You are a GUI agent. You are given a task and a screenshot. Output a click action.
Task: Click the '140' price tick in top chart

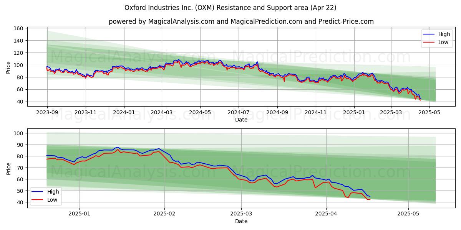click(x=19, y=41)
